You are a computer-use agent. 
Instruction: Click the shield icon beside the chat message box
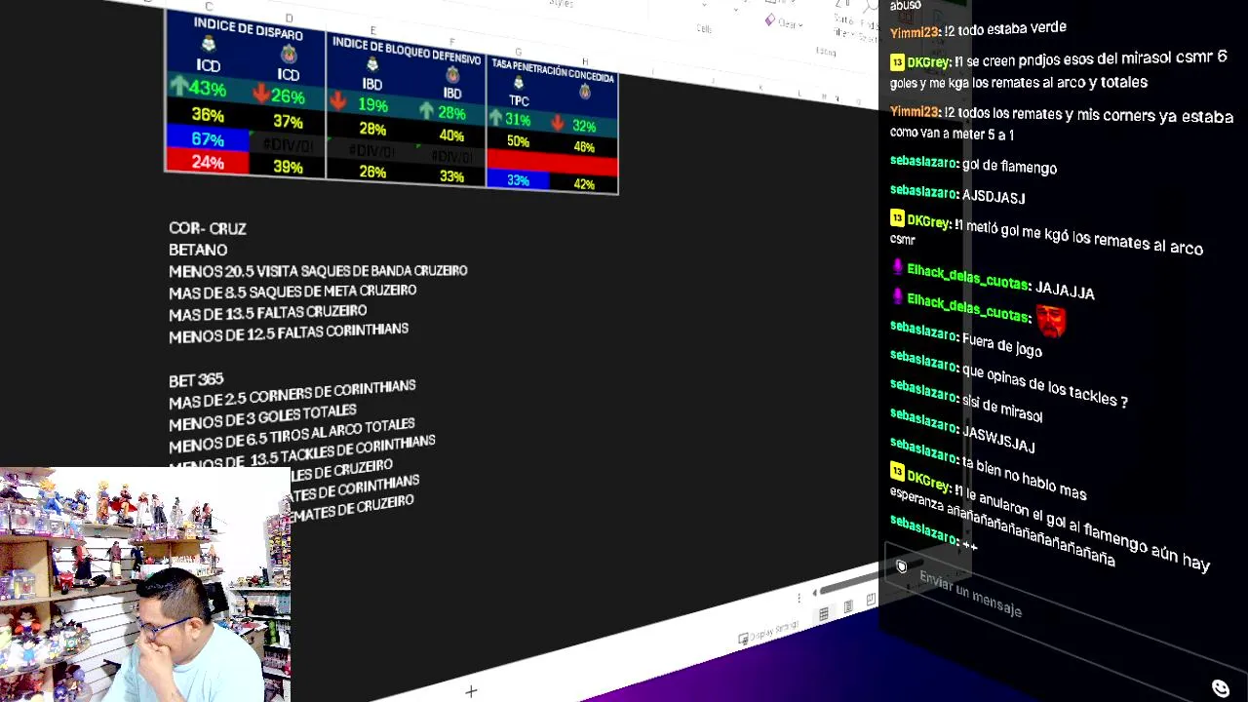(901, 566)
